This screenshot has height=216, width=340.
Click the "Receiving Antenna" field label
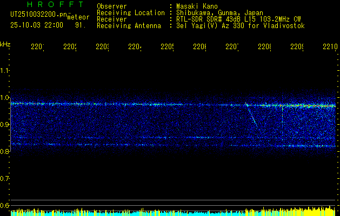(x=129, y=26)
